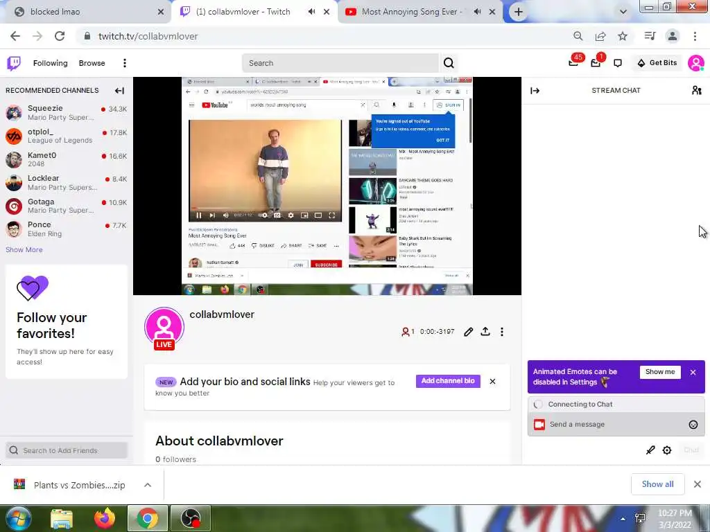Bookmark this page with star icon
Screen dimensions: 710x532
[x=623, y=36]
